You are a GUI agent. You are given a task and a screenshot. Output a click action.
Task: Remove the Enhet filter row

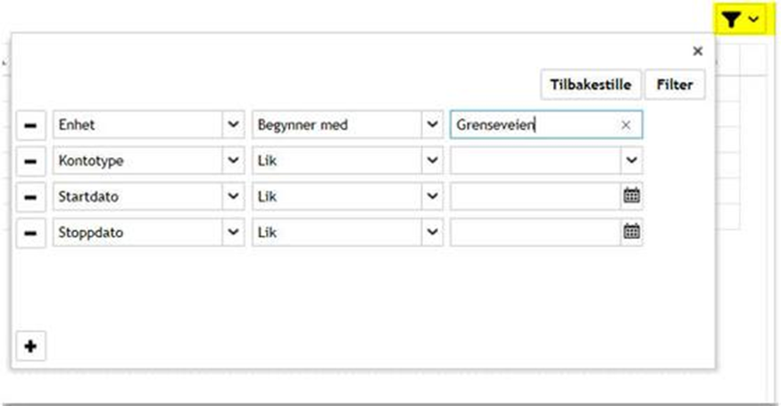coord(30,126)
